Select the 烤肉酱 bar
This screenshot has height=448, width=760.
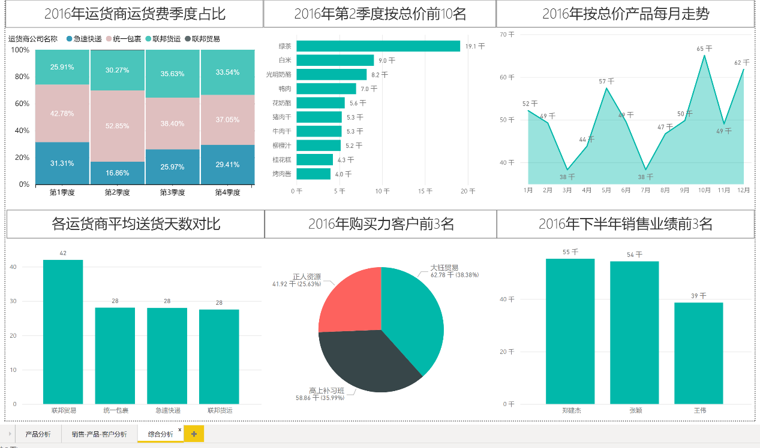point(313,174)
